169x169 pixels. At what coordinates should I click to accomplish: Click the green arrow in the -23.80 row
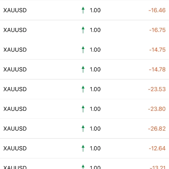[x=83, y=109]
